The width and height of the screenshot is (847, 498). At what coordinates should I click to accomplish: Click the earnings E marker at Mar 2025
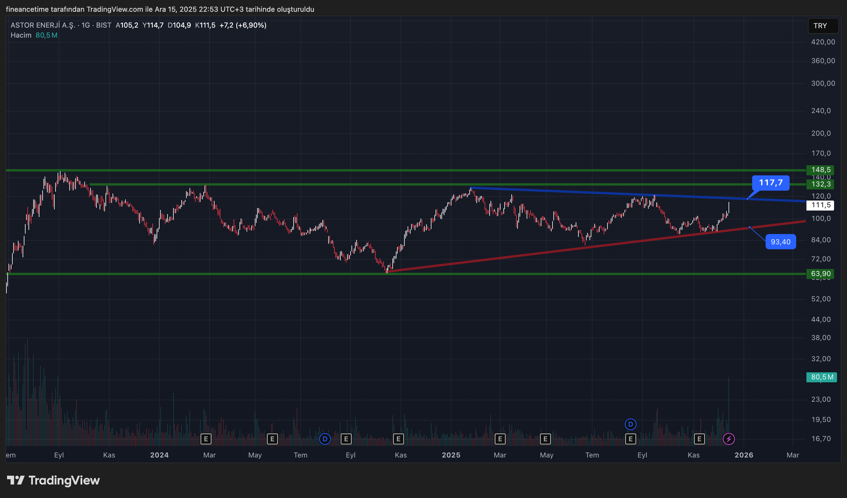(x=500, y=439)
